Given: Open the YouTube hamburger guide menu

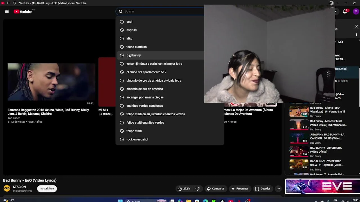Looking at the screenshot, I should click(x=7, y=12).
